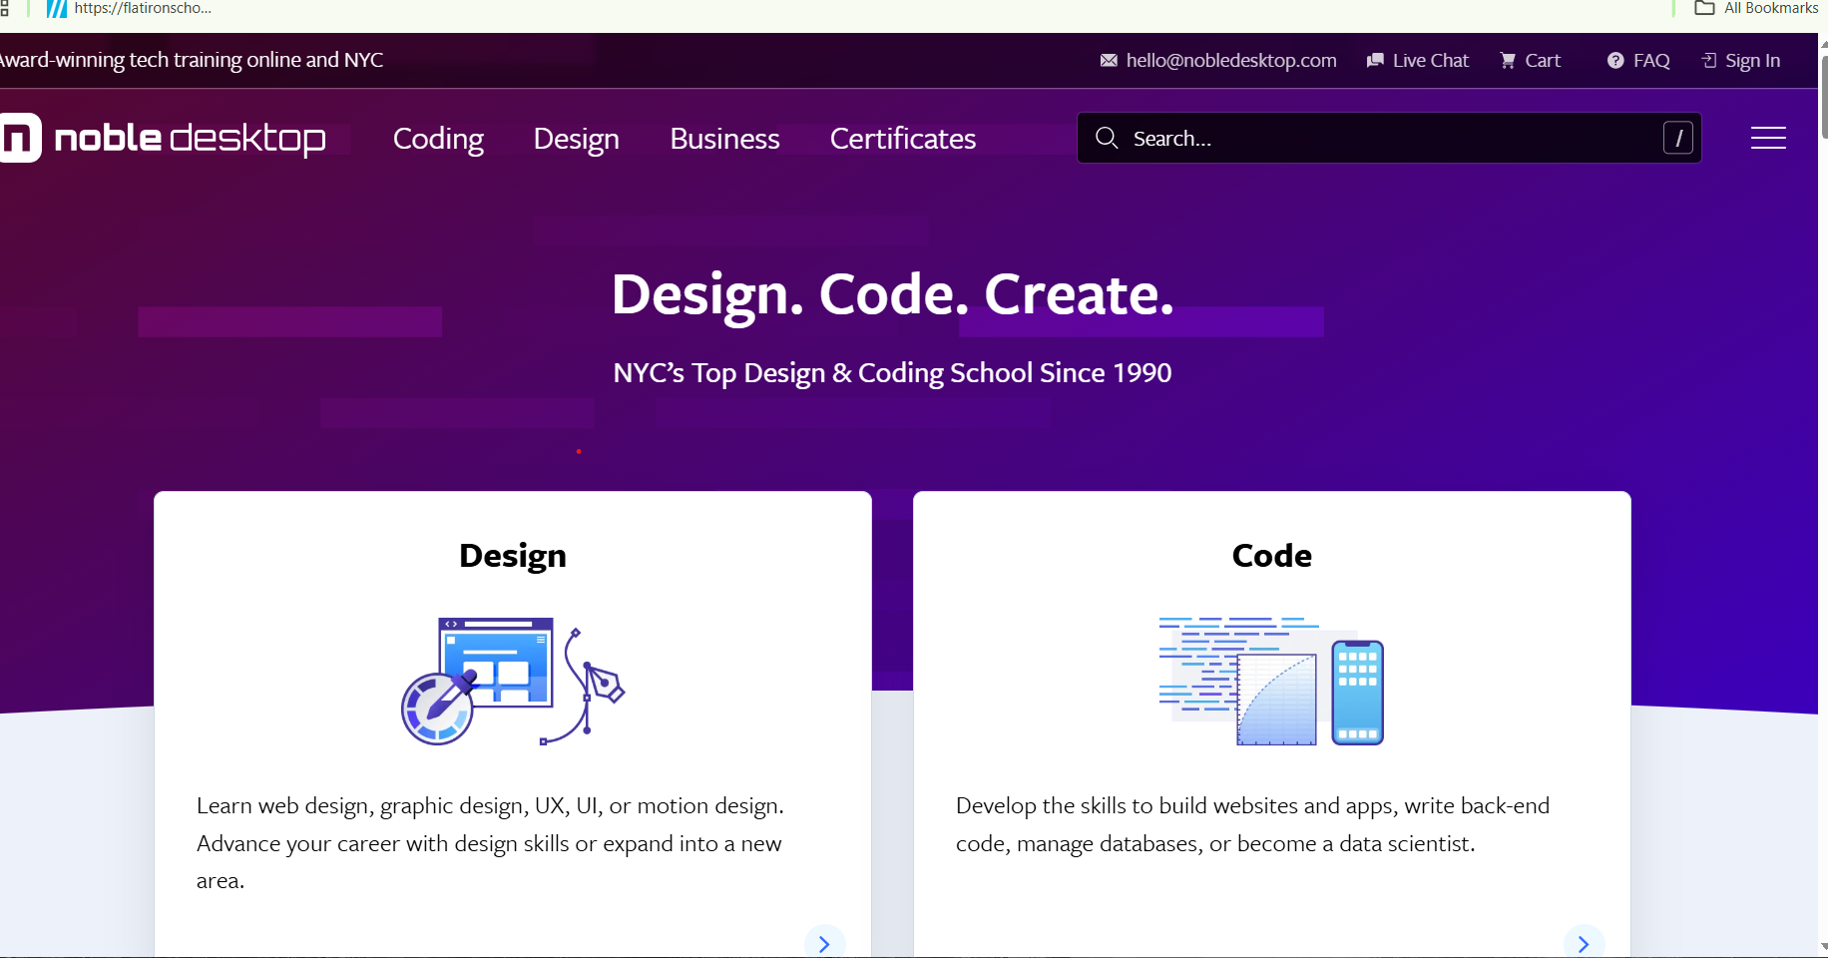
Task: Click the Live Chat icon
Action: click(1375, 61)
